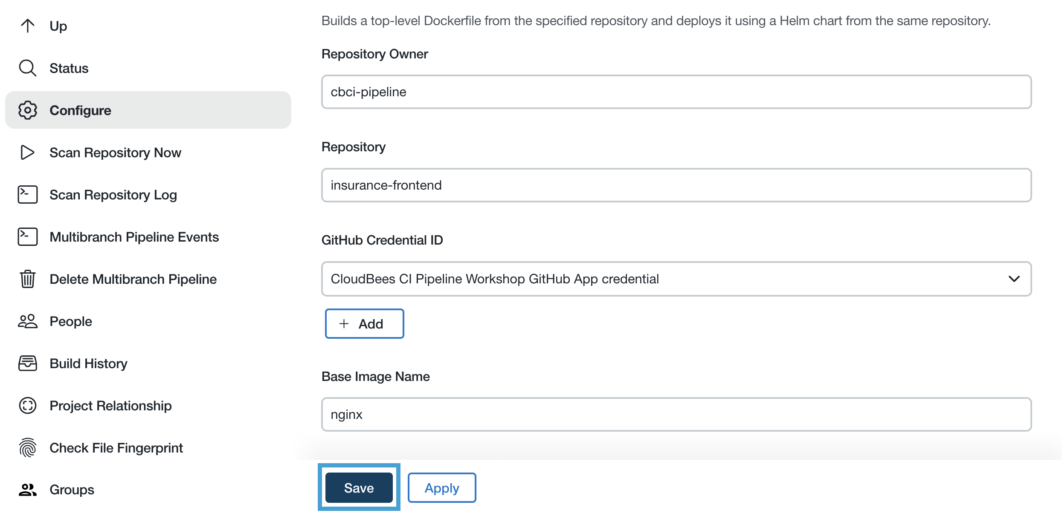Select the Configure menu item
Screen dimensions: 1062x519
point(148,110)
